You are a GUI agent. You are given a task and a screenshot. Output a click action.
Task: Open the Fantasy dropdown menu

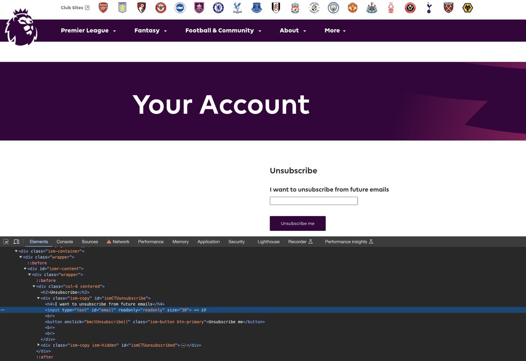pyautogui.click(x=151, y=30)
